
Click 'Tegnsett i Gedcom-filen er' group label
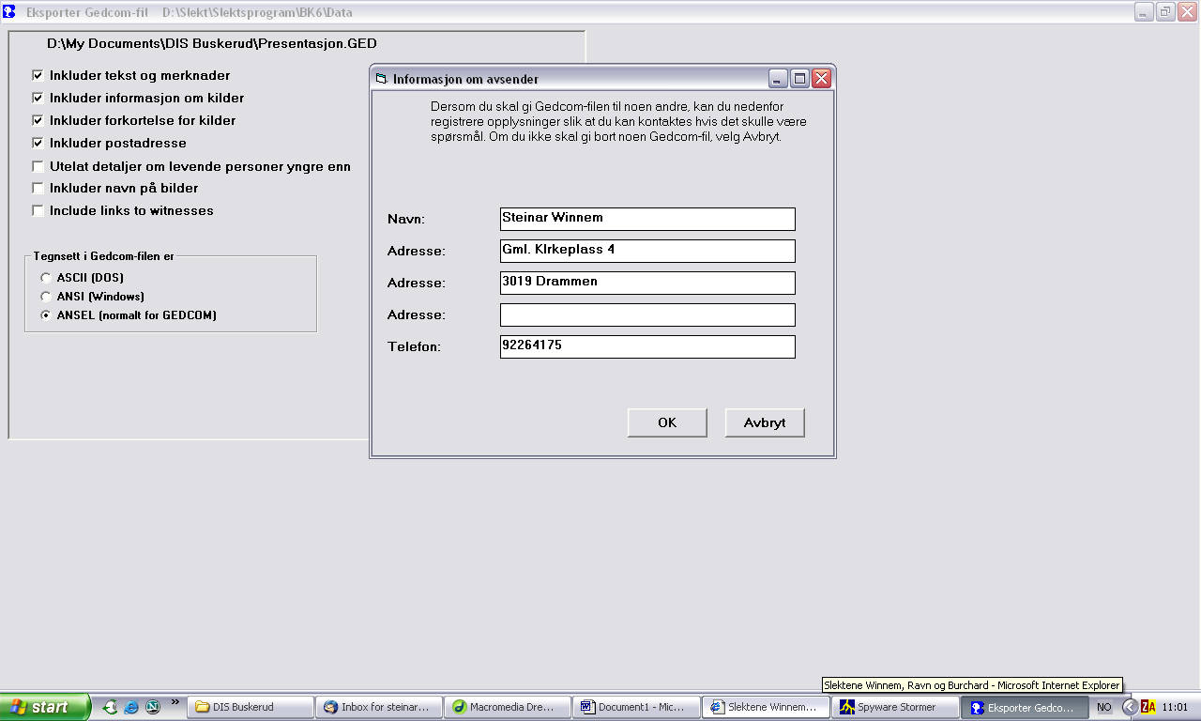pyautogui.click(x=103, y=256)
